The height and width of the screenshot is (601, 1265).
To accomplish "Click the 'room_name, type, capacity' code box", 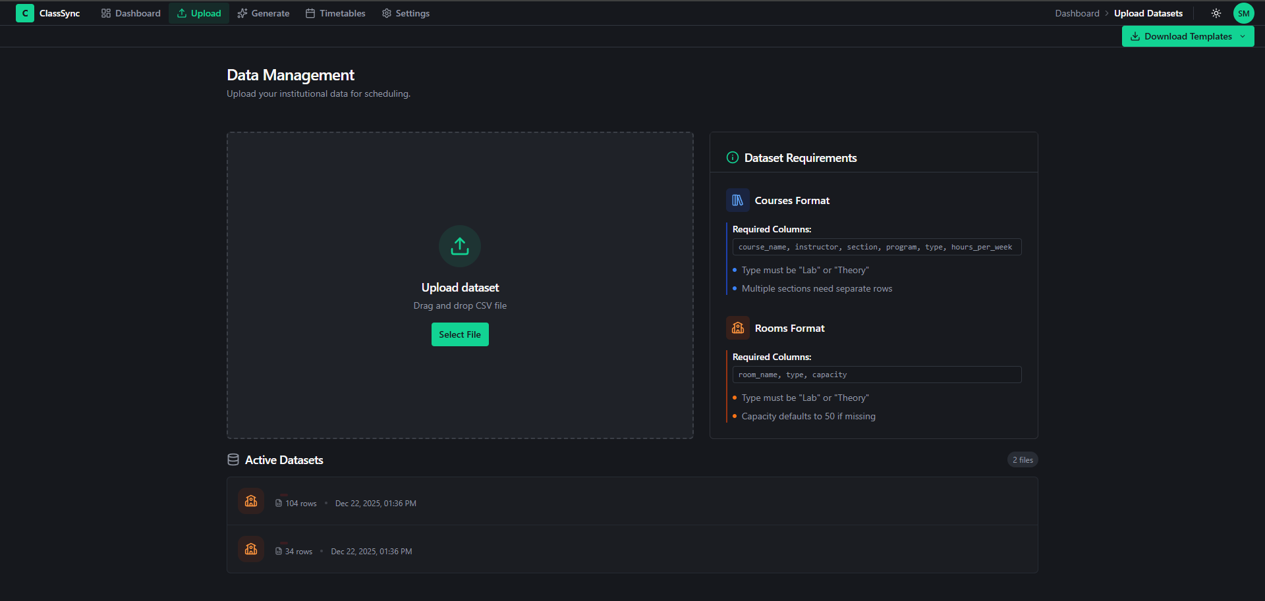I will click(x=877, y=375).
